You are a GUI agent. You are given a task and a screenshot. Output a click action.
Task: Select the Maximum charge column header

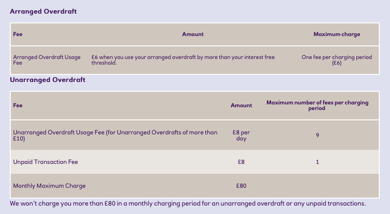point(337,34)
